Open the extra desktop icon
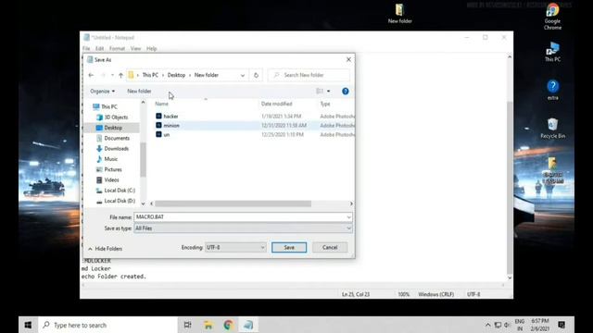 pos(552,90)
